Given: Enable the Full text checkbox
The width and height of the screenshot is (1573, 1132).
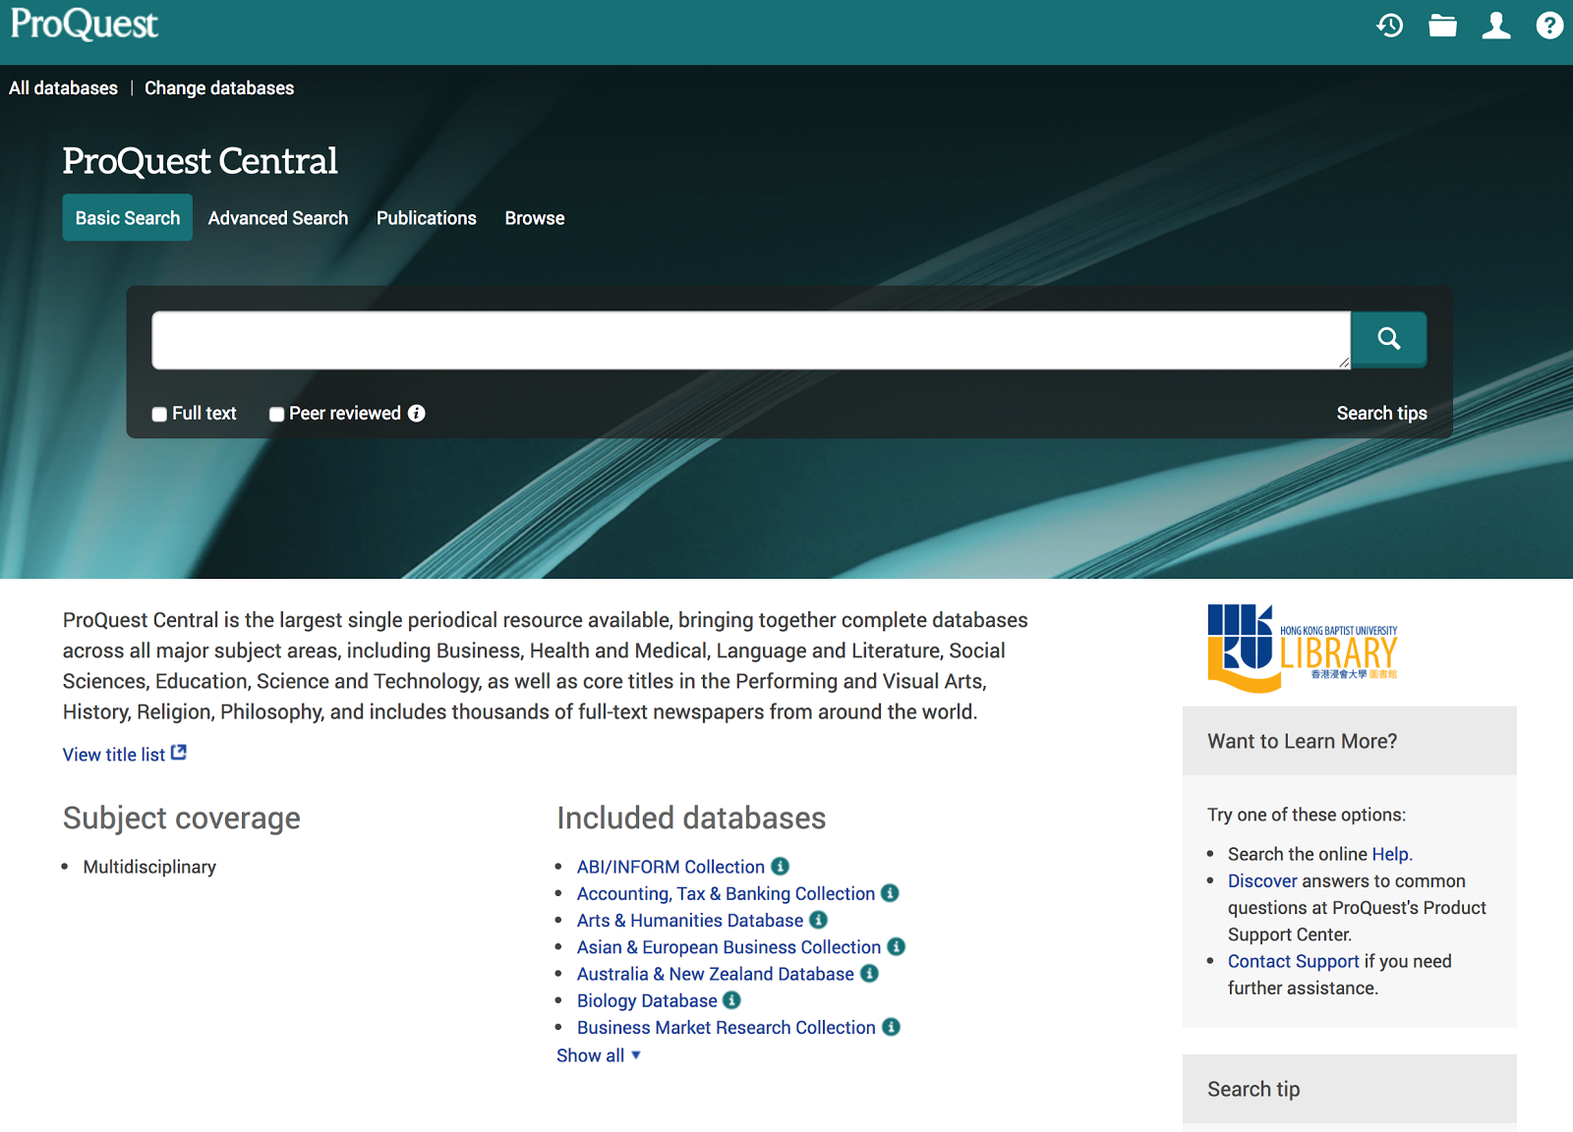Looking at the screenshot, I should [x=159, y=415].
